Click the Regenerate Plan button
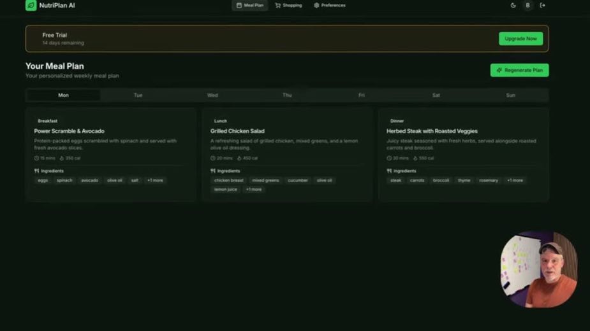Image resolution: width=590 pixels, height=331 pixels. (x=519, y=70)
